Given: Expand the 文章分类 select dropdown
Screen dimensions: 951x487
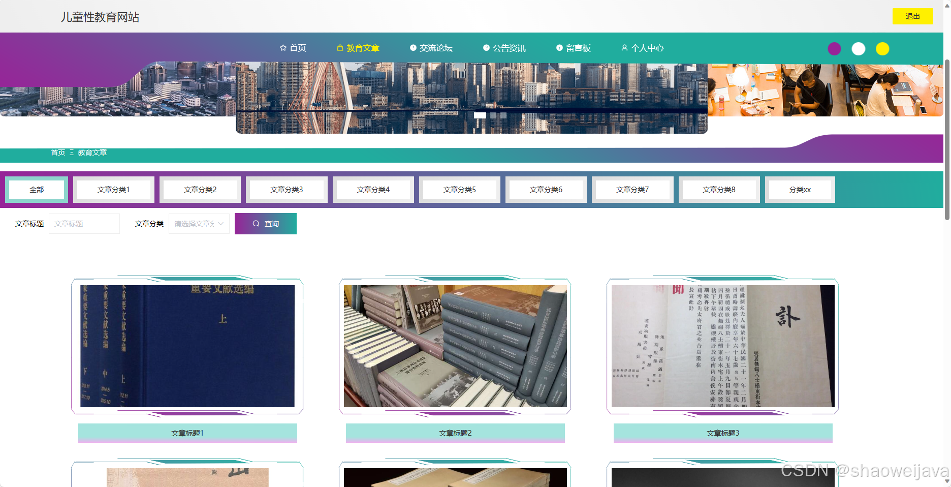Looking at the screenshot, I should click(x=199, y=224).
